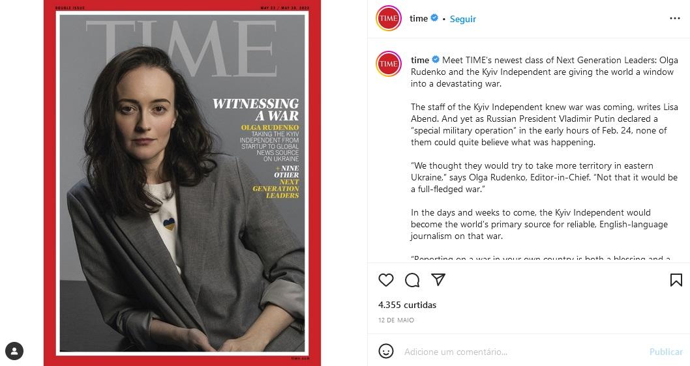Open comments via speech bubble icon
This screenshot has height=366, width=690.
pos(412,280)
